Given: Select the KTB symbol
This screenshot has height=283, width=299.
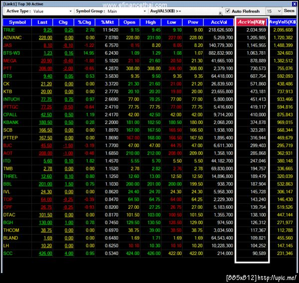Looking at the screenshot, I should (7, 92).
